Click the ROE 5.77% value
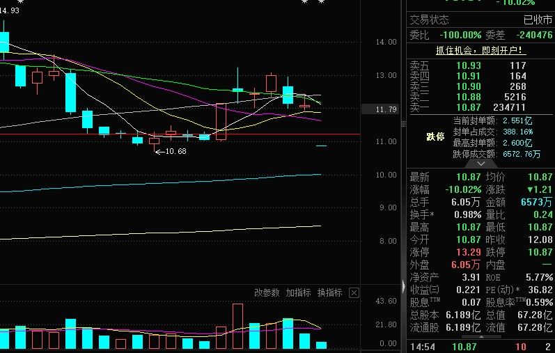This screenshot has width=555, height=353. coord(539,277)
